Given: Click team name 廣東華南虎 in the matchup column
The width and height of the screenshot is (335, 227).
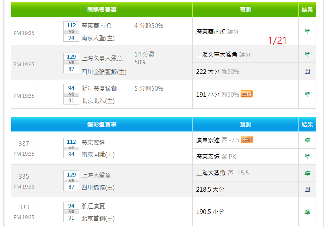Looking at the screenshot, I should pyautogui.click(x=96, y=26).
